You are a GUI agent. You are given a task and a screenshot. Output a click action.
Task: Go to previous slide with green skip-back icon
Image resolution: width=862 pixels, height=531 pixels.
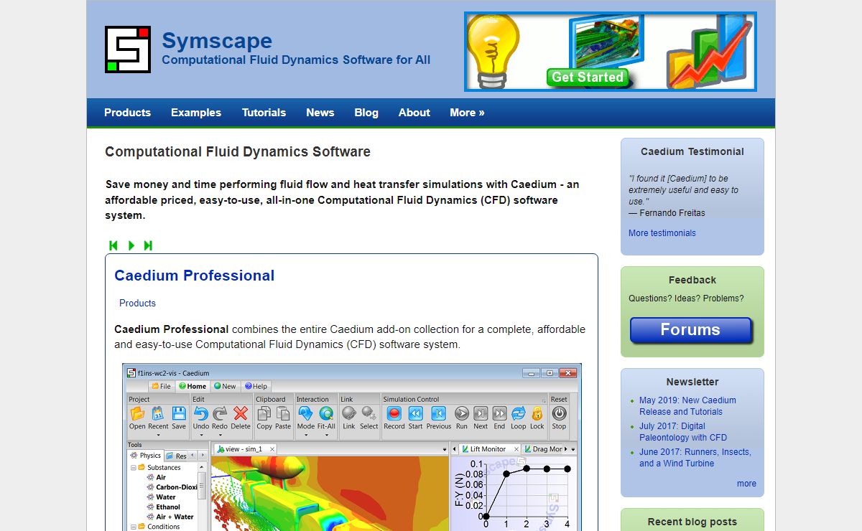coord(113,245)
